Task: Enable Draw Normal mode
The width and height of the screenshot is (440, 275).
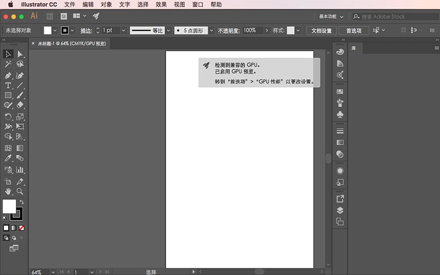Action: coord(6,238)
